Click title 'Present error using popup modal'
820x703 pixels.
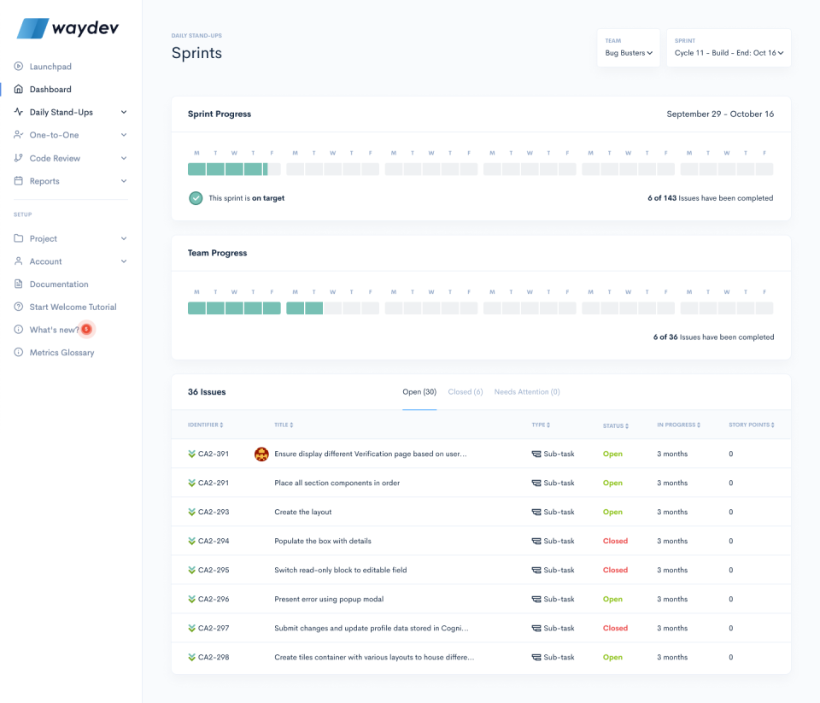(329, 600)
